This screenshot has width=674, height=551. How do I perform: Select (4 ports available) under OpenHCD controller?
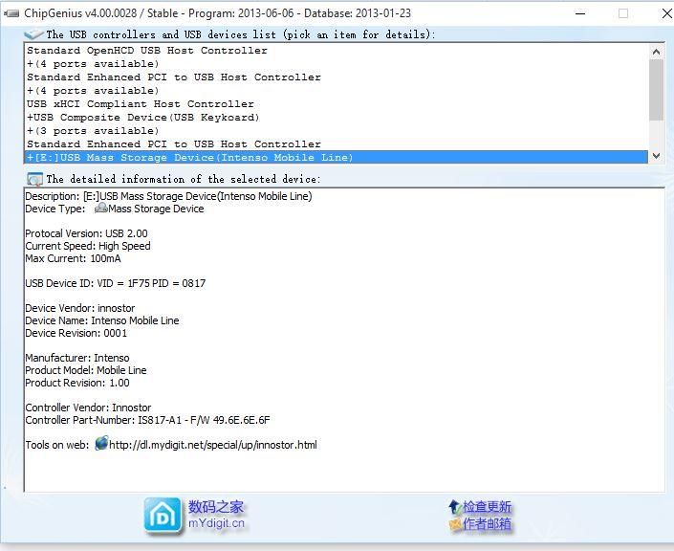click(x=337, y=64)
